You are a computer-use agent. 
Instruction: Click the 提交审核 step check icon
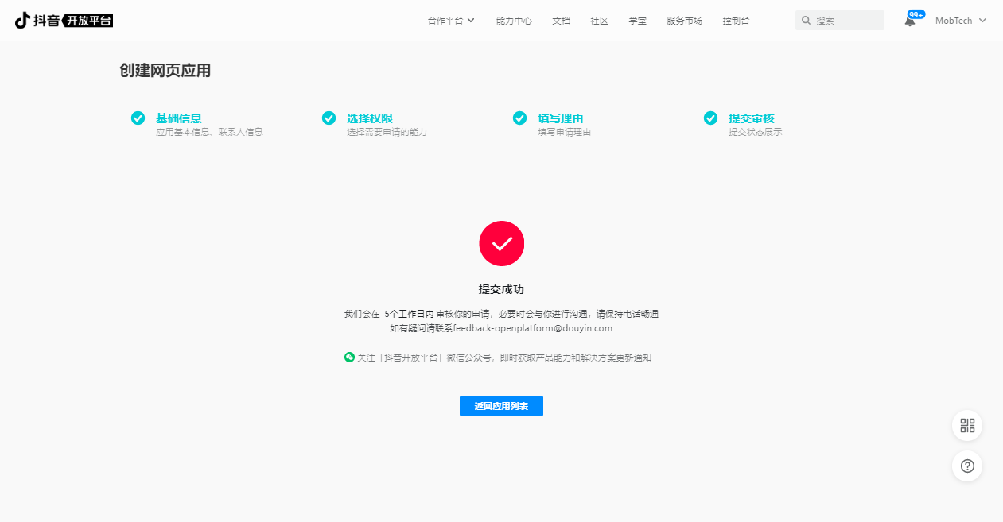(710, 118)
